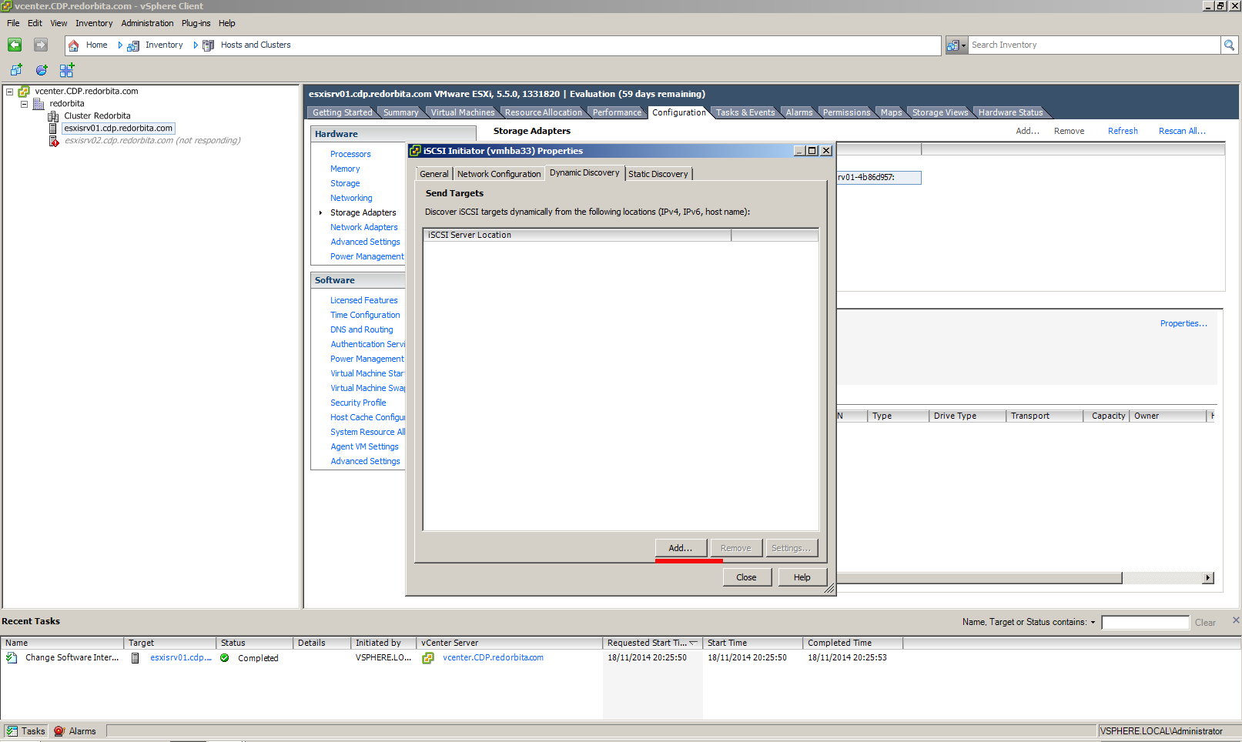Select the not-responding esxisrv02 host icon
Screen dimensions: 1242x742
[x=54, y=141]
